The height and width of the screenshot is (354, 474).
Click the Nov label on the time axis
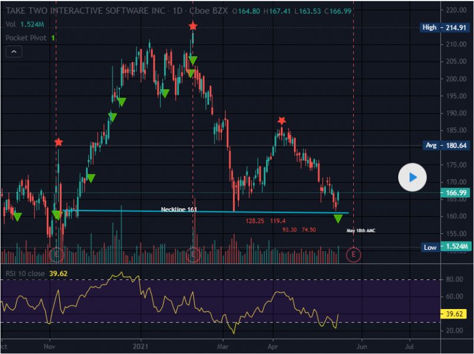tap(50, 346)
